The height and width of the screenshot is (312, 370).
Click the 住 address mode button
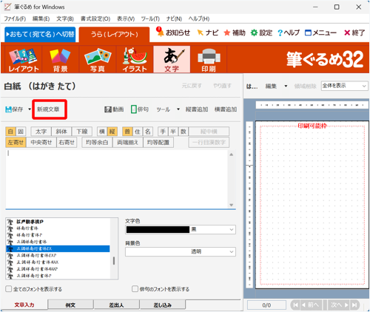click(x=138, y=132)
